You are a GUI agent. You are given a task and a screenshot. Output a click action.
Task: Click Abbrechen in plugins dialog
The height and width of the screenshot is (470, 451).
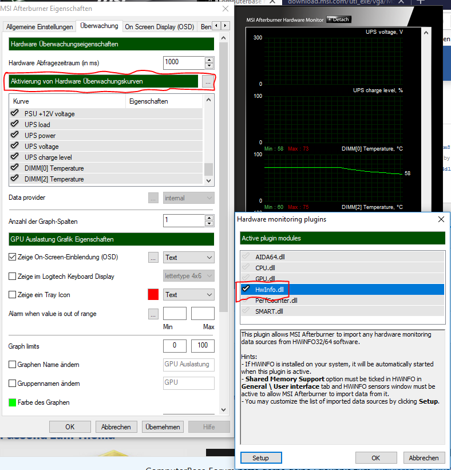click(424, 458)
